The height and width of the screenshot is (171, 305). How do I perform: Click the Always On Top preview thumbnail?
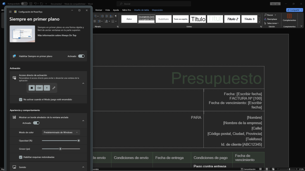(x=22, y=34)
